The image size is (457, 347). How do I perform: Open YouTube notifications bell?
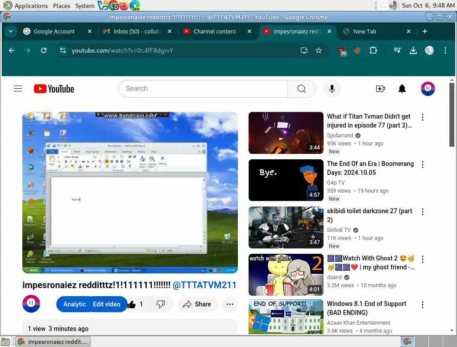click(x=402, y=89)
